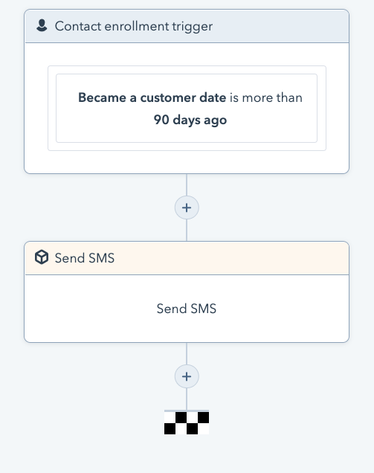Open the Send SMS action body text

click(187, 309)
